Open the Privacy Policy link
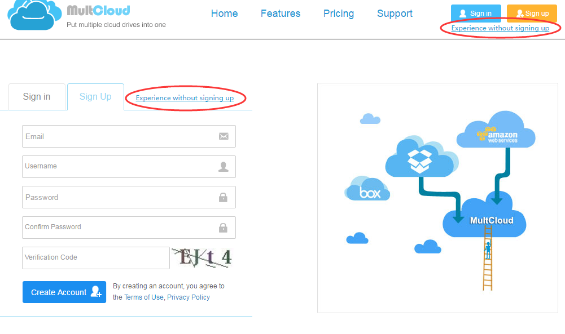This screenshot has width=565, height=334. pyautogui.click(x=189, y=297)
